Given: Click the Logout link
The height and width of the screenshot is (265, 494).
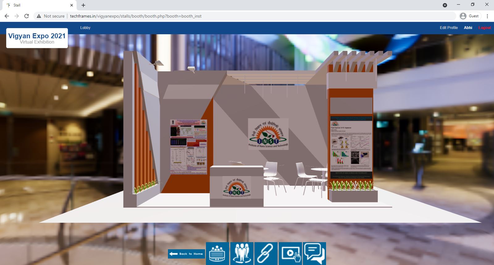Looking at the screenshot, I should 484,28.
